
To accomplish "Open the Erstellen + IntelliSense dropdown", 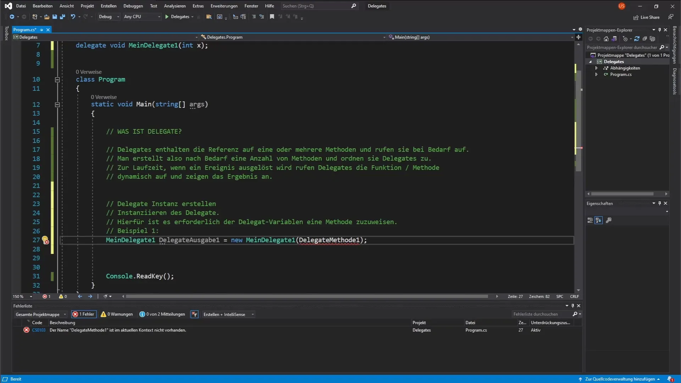I will coord(228,314).
